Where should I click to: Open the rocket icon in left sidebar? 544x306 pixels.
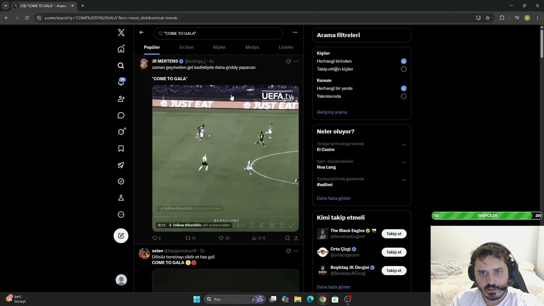tap(121, 165)
